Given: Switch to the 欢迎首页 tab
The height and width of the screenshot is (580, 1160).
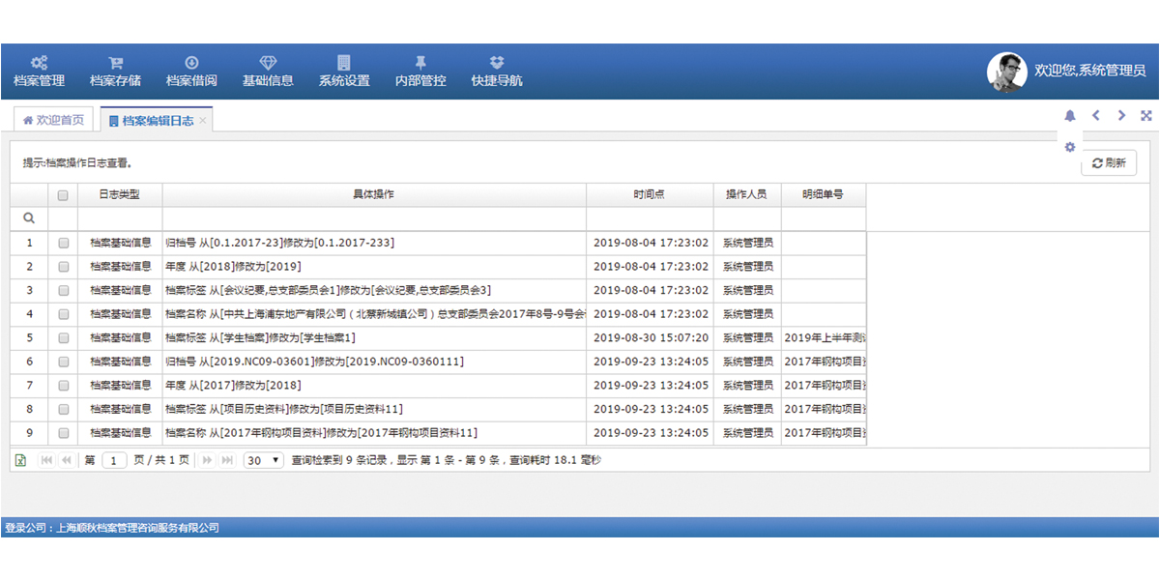Looking at the screenshot, I should (x=53, y=121).
